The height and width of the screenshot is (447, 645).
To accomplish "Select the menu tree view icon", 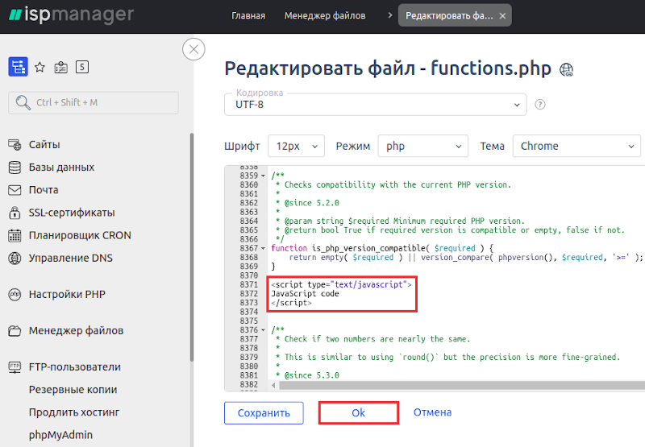I will pyautogui.click(x=18, y=67).
